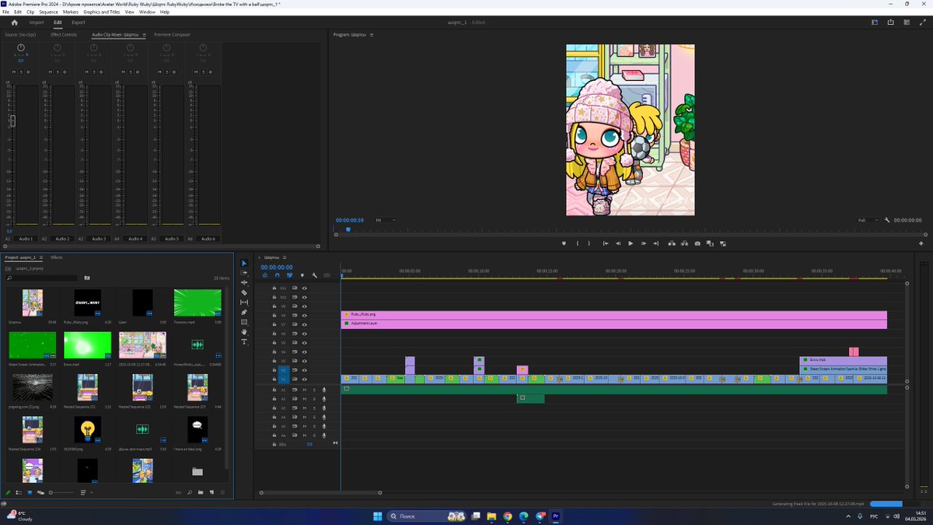
Task: Toggle track lock on V8
Action: (274, 315)
